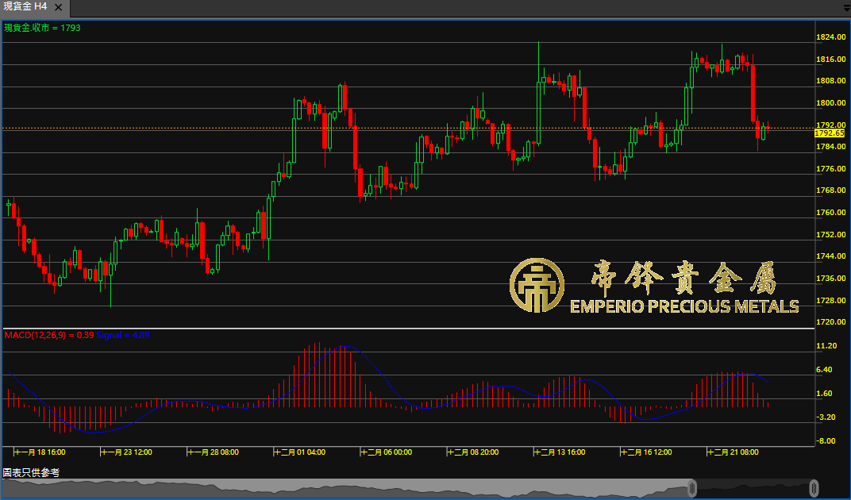
Task: Click the overview navigator selected range
Action: 753,488
